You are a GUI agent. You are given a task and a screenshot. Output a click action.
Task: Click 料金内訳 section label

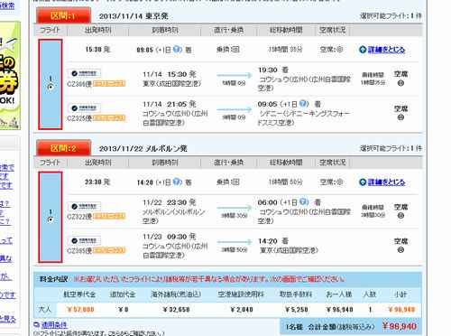pyautogui.click(x=53, y=279)
